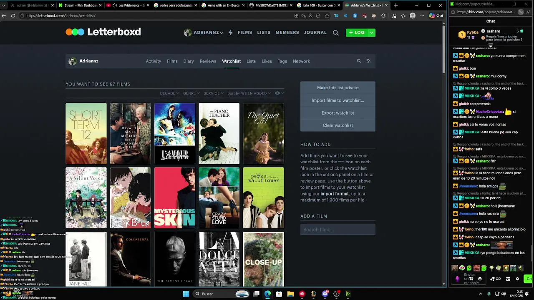Click JOURNAL in main navigation
534x300 pixels.
(315, 32)
